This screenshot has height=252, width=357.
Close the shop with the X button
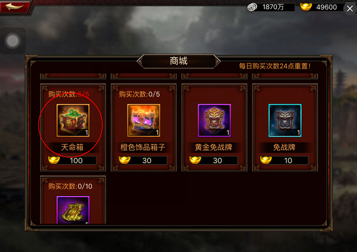350,8
